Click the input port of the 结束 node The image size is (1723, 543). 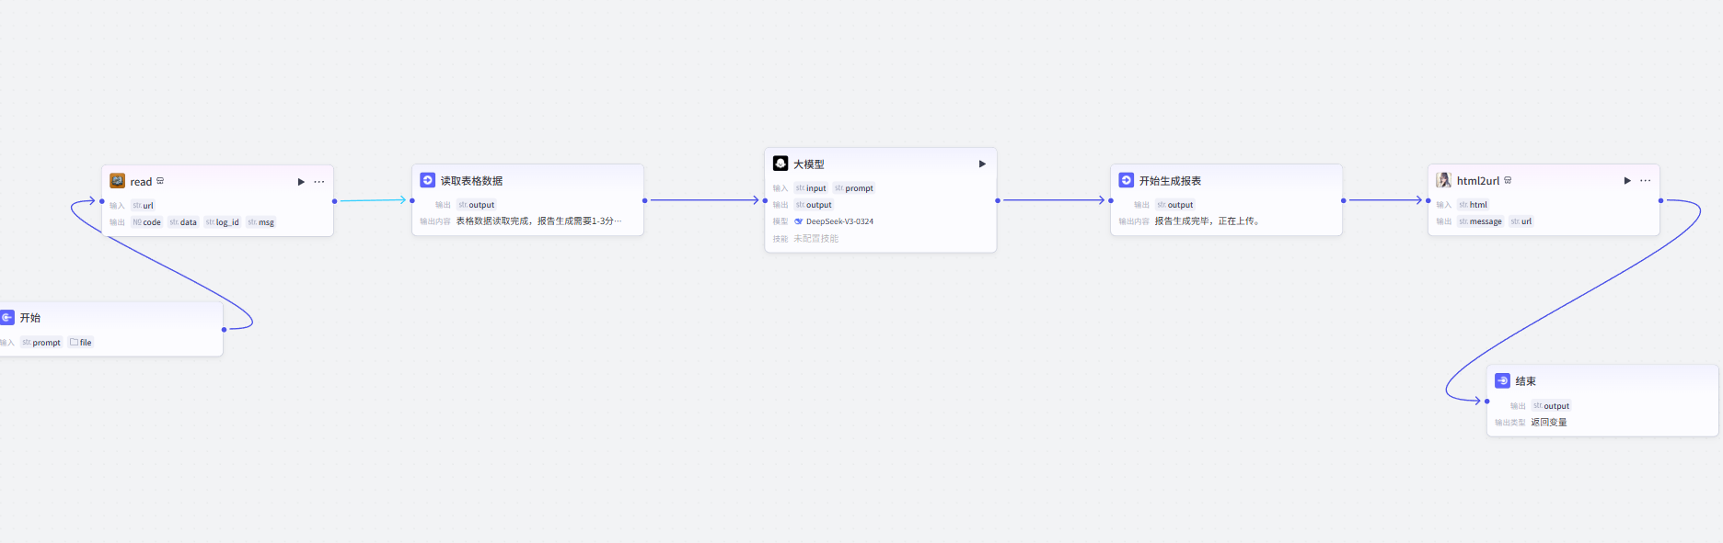point(1487,402)
